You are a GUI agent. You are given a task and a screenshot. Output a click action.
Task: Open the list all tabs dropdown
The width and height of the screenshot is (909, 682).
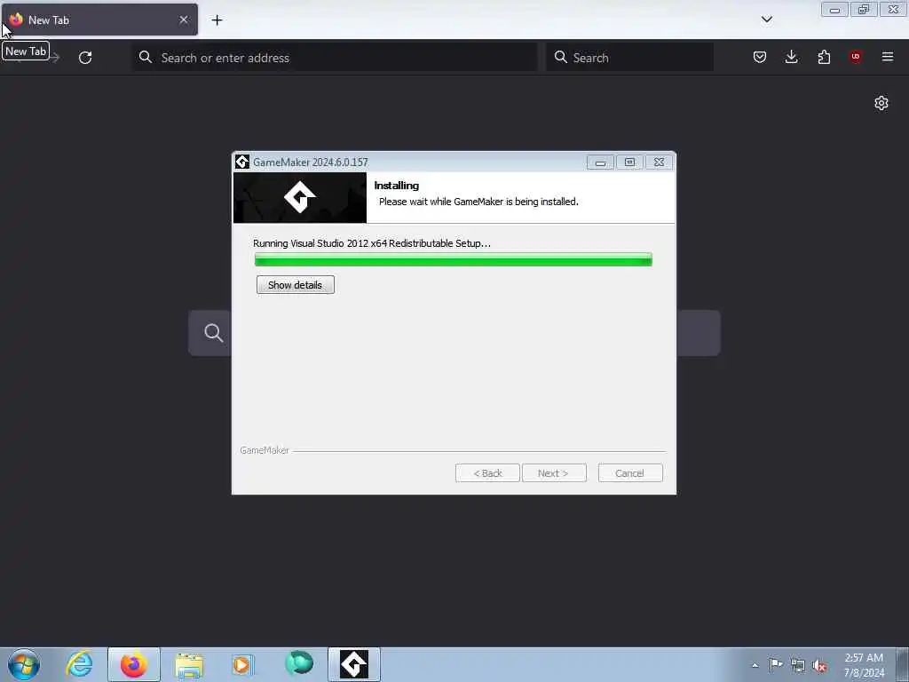(766, 20)
